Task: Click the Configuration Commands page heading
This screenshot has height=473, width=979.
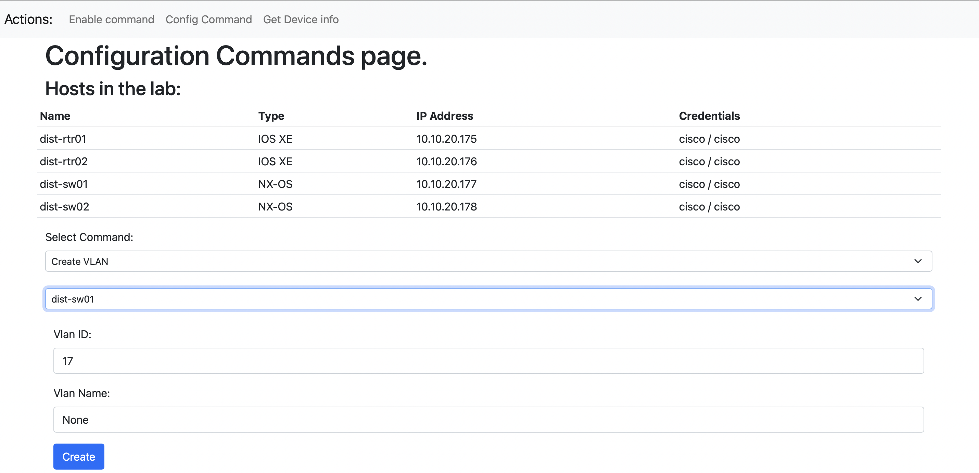Action: pyautogui.click(x=236, y=56)
